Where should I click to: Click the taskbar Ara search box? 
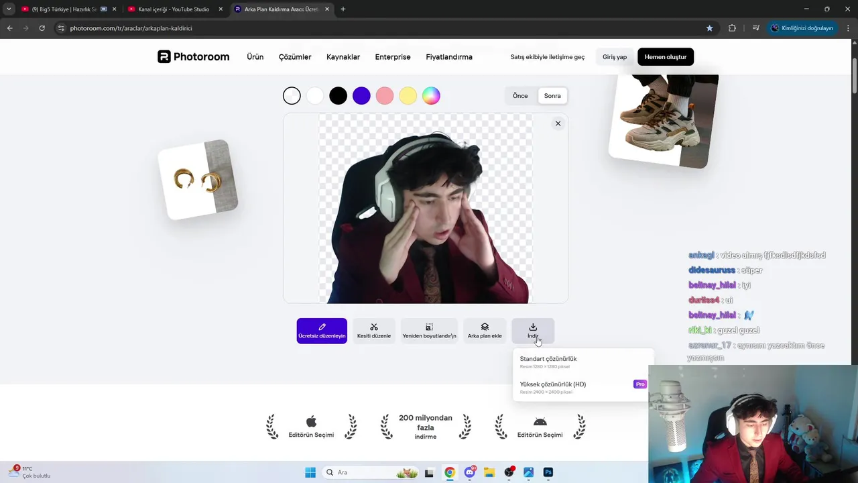[x=370, y=472]
